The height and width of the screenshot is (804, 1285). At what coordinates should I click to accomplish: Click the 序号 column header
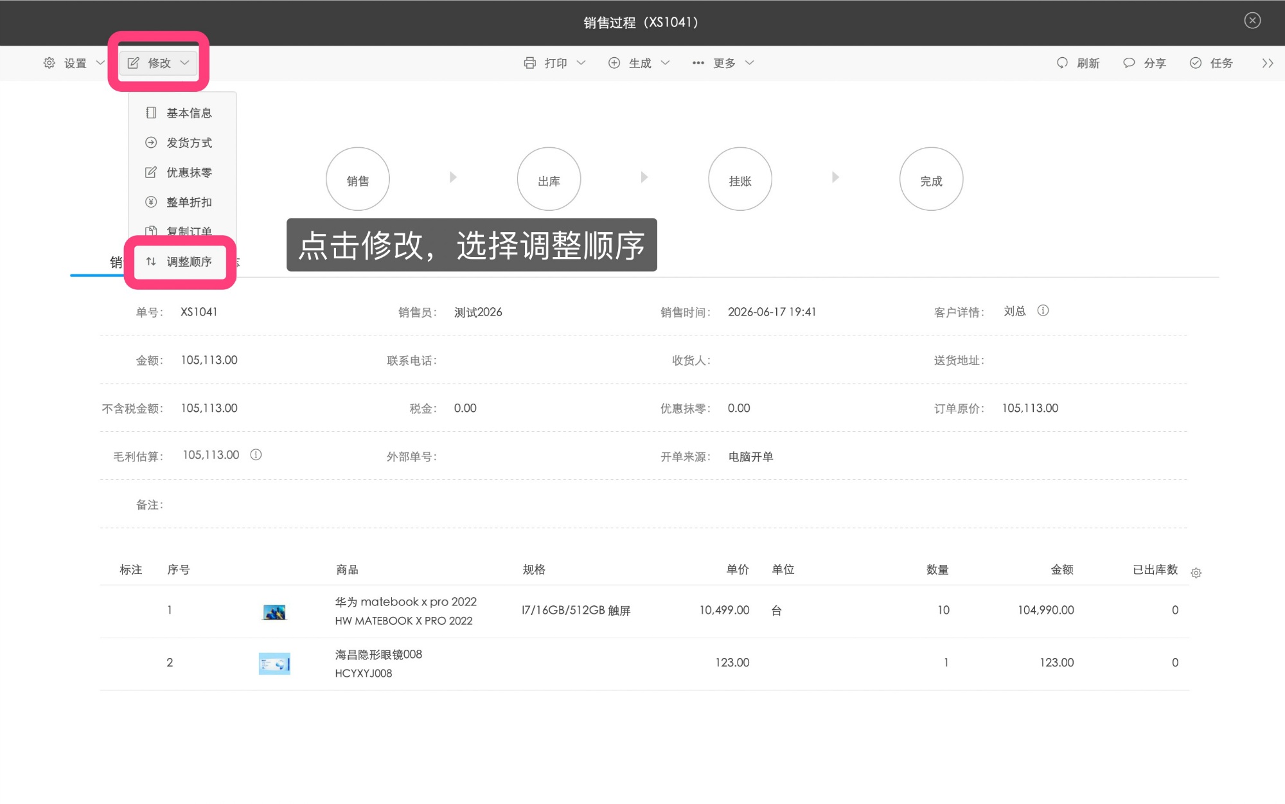click(178, 570)
